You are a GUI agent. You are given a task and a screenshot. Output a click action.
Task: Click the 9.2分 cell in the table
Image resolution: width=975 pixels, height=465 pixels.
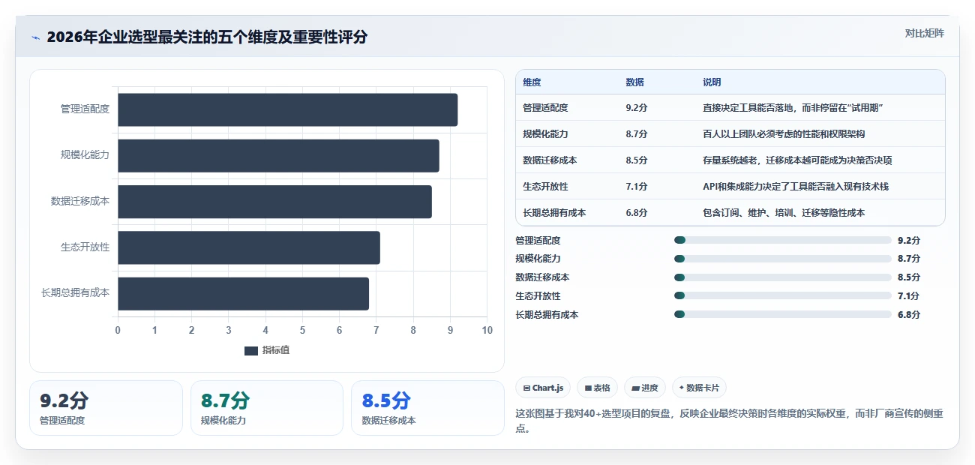click(636, 108)
